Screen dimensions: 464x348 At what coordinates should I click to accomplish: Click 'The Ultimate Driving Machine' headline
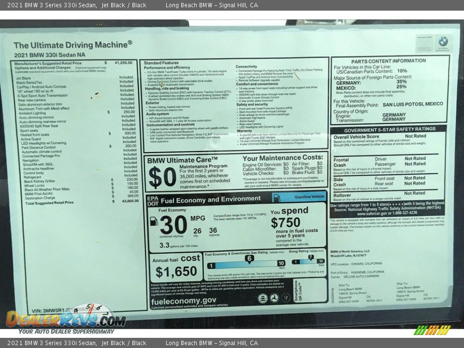(72, 45)
